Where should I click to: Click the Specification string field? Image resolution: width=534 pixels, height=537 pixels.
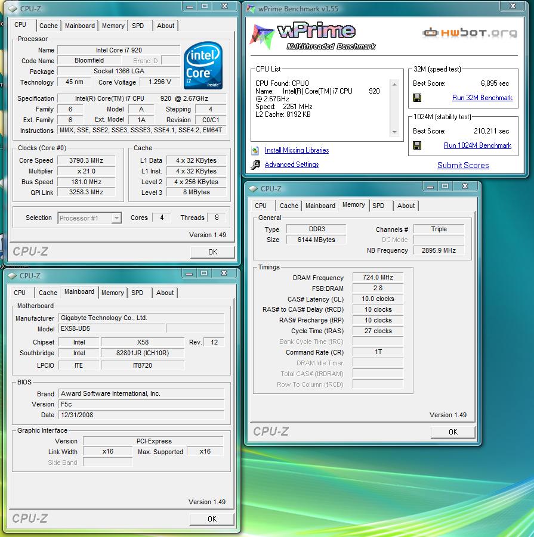coord(141,98)
